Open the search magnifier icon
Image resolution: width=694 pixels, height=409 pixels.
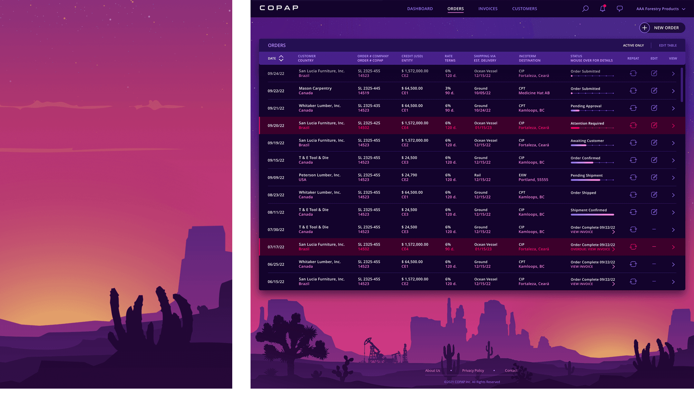585,9
